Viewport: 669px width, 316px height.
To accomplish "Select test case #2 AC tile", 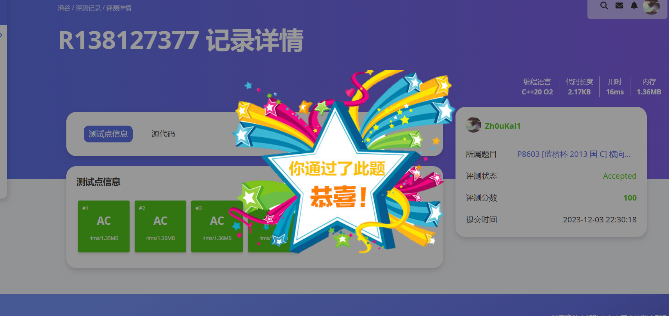I will point(160,226).
